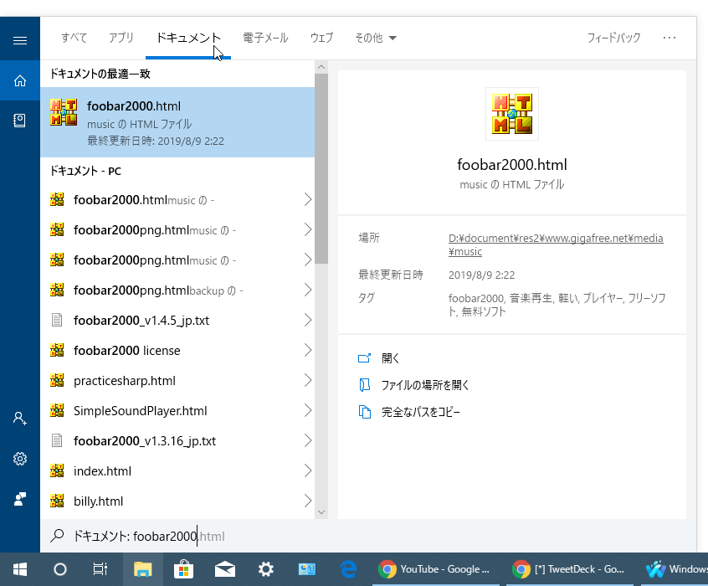Click the preview title foobar2000.html
The width and height of the screenshot is (708, 586).
511,164
